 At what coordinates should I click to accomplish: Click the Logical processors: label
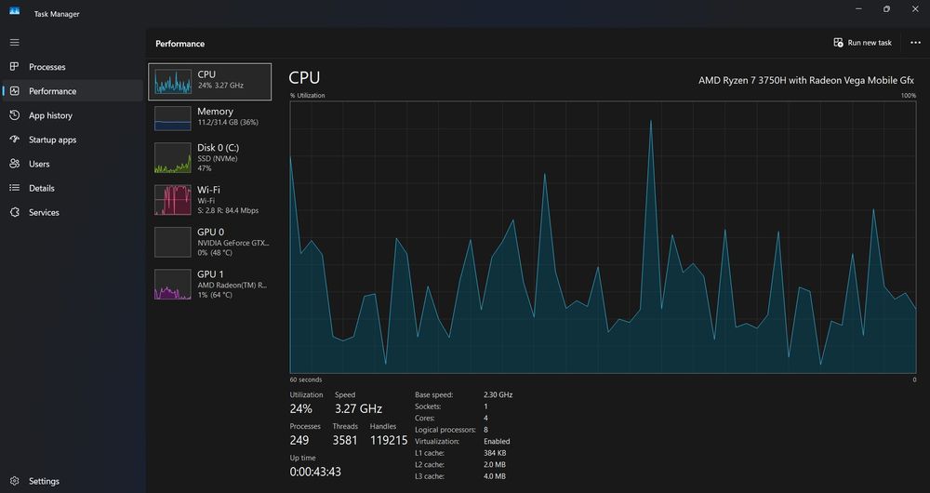click(x=445, y=430)
